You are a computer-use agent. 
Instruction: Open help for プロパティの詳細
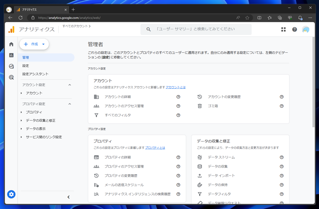pos(178,157)
